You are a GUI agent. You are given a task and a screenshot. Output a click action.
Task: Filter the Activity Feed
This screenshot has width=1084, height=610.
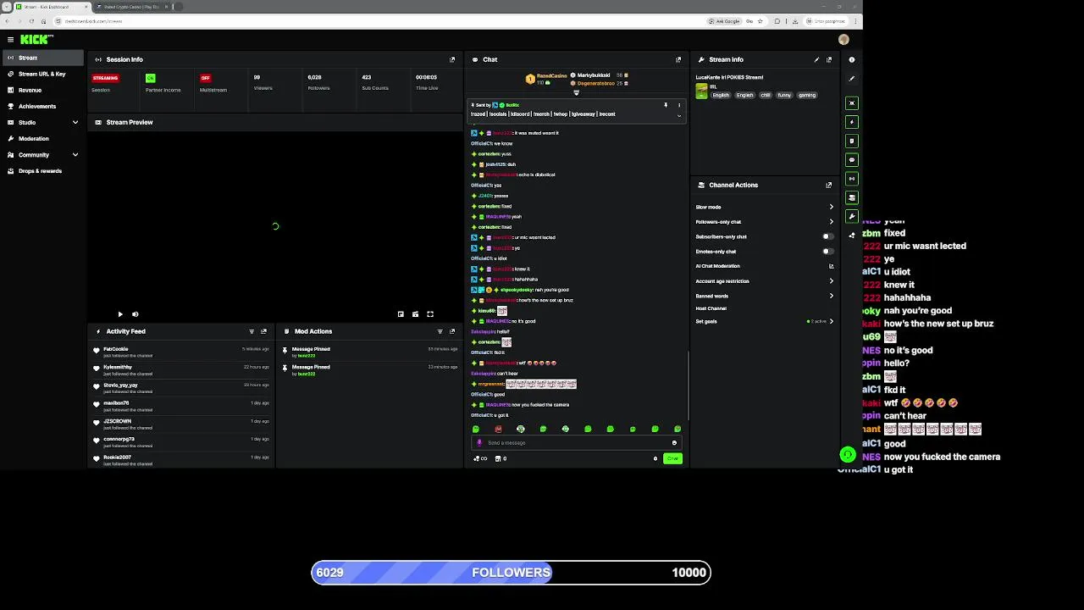(x=252, y=331)
